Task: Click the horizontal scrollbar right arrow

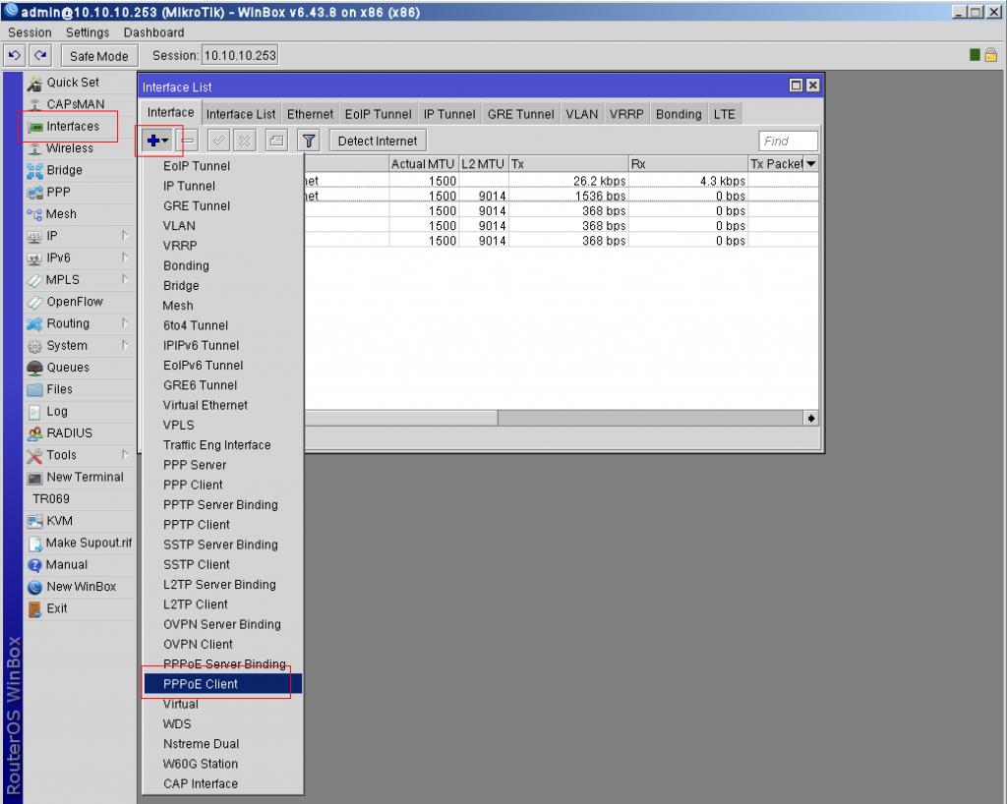Action: coord(811,419)
